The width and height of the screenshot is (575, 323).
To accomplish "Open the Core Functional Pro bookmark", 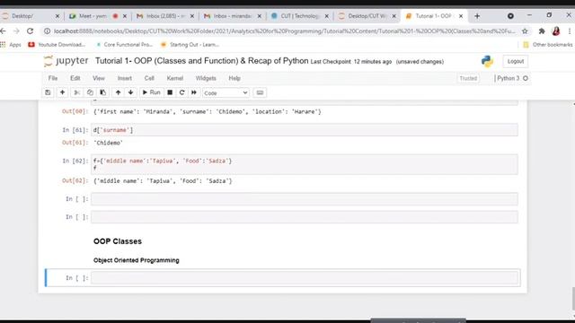I will (x=124, y=45).
